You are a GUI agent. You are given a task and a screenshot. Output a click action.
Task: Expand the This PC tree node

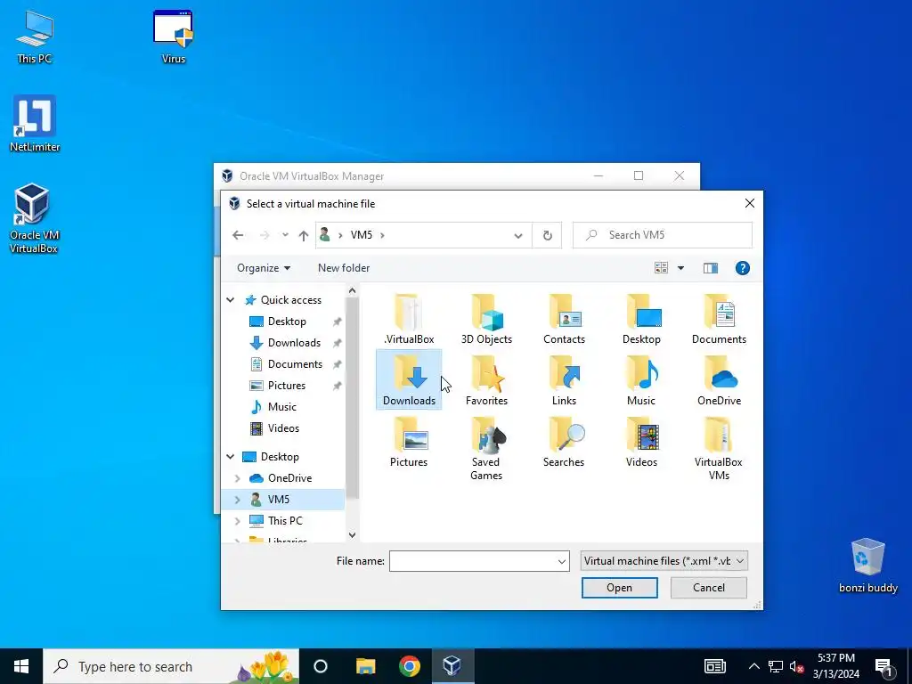pos(237,520)
